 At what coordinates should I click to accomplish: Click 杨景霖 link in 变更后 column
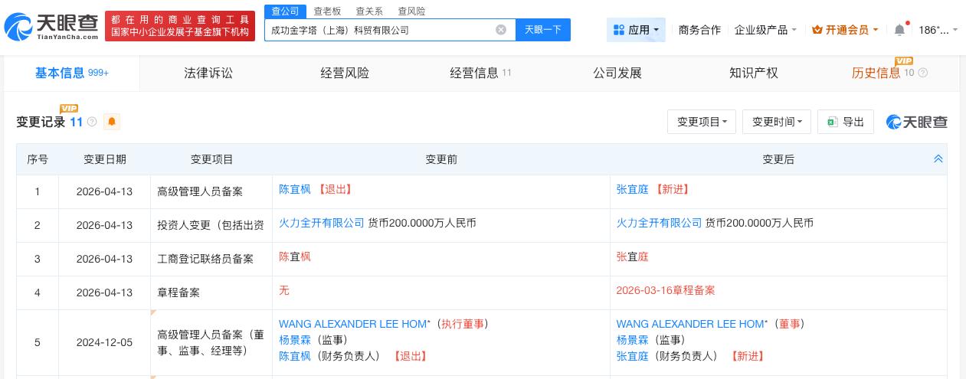tap(633, 340)
